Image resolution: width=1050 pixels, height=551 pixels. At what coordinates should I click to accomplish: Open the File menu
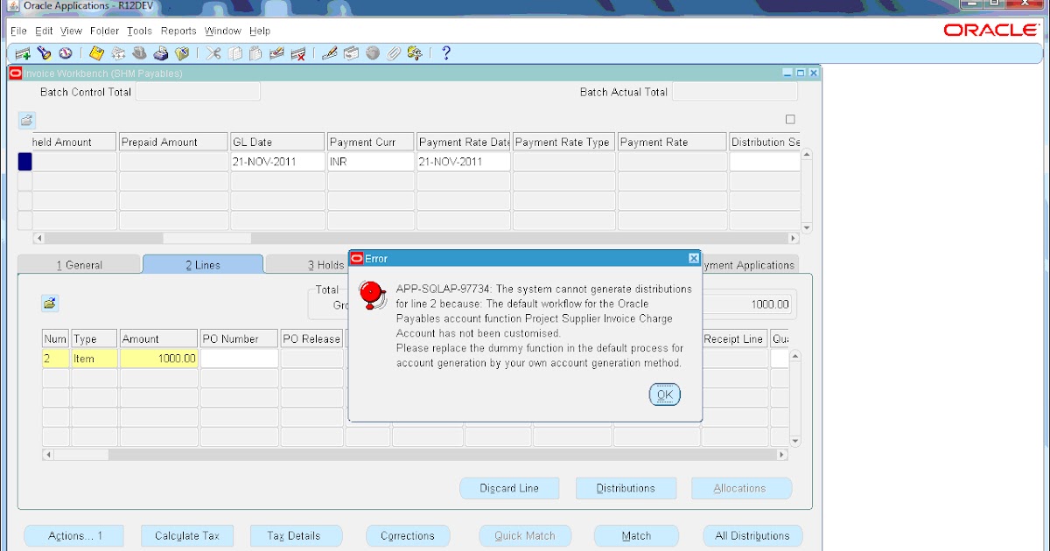coord(18,31)
